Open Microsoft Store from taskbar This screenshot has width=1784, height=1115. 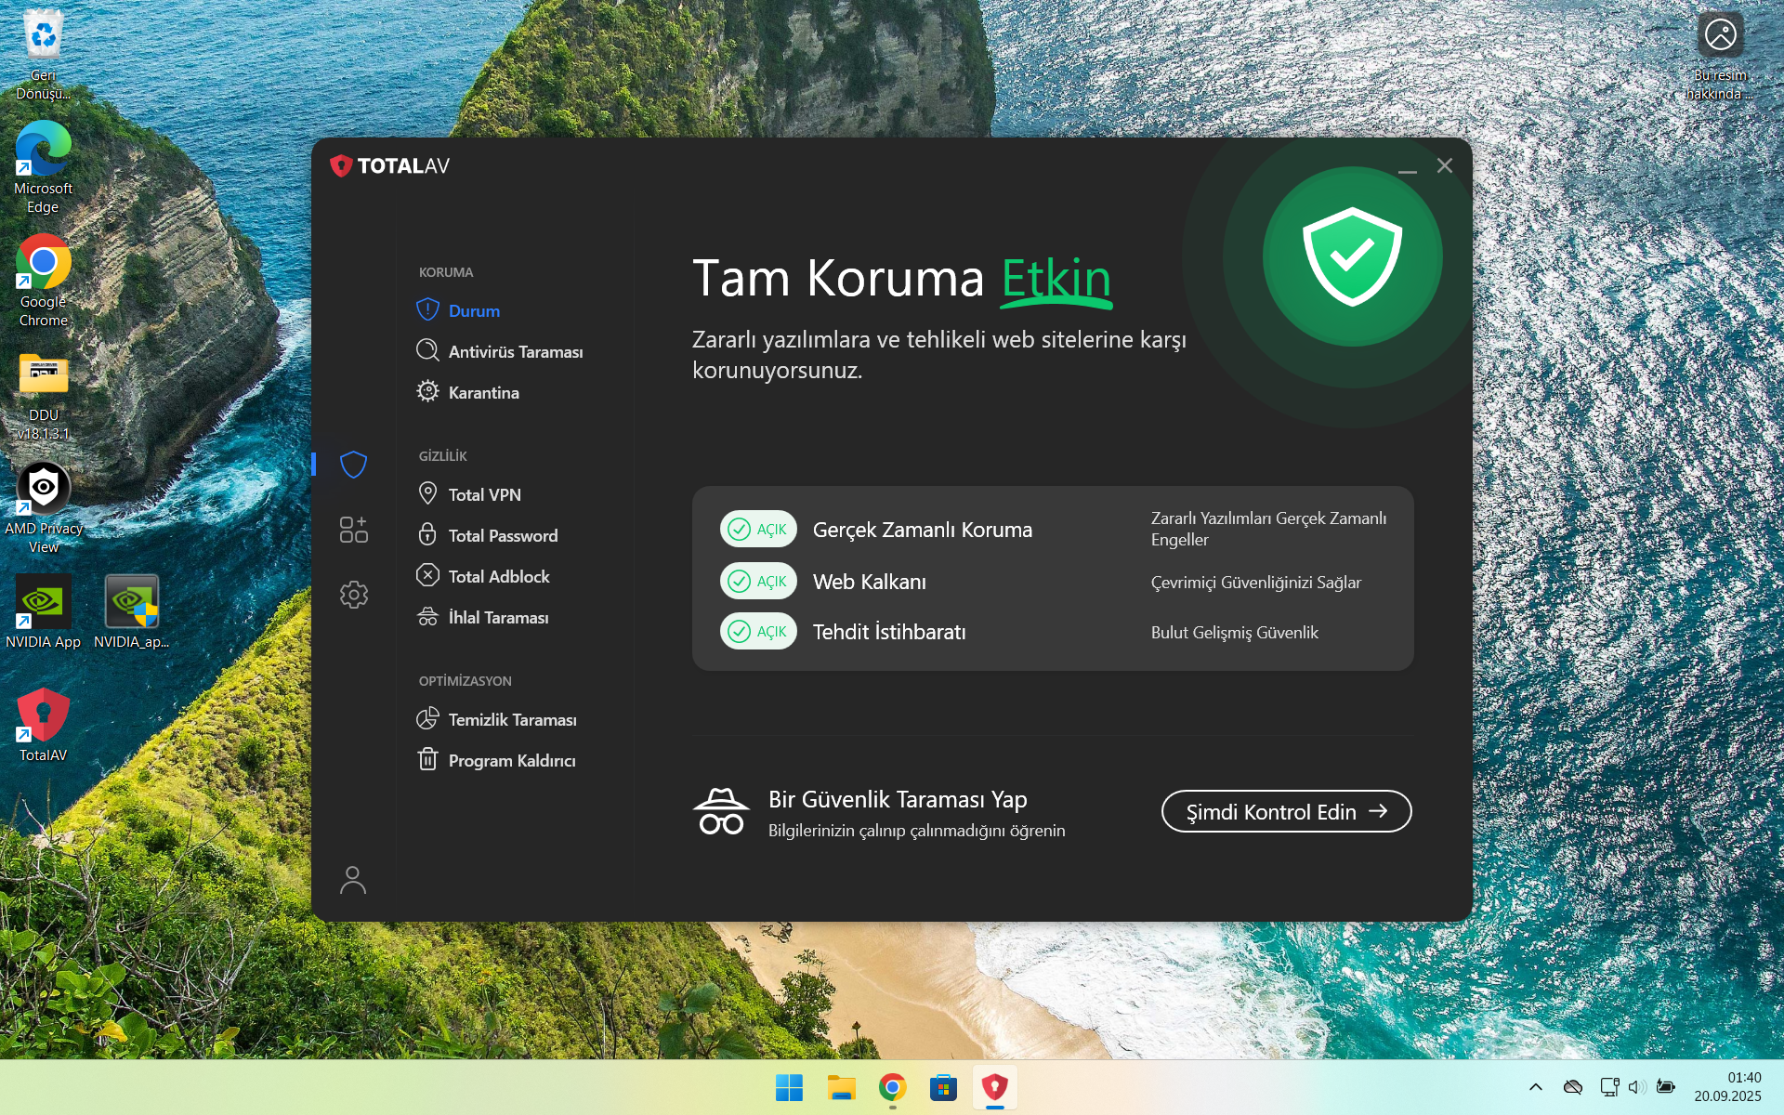943,1087
